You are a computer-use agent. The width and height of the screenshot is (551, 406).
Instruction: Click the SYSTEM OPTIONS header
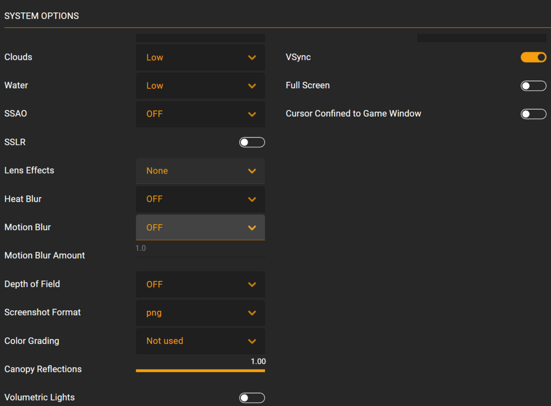click(41, 16)
